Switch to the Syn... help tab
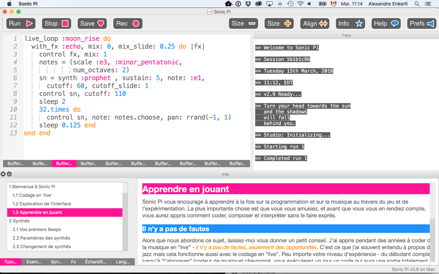The image size is (439, 274). coord(56,262)
